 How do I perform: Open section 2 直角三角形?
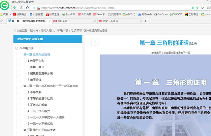point(36,67)
